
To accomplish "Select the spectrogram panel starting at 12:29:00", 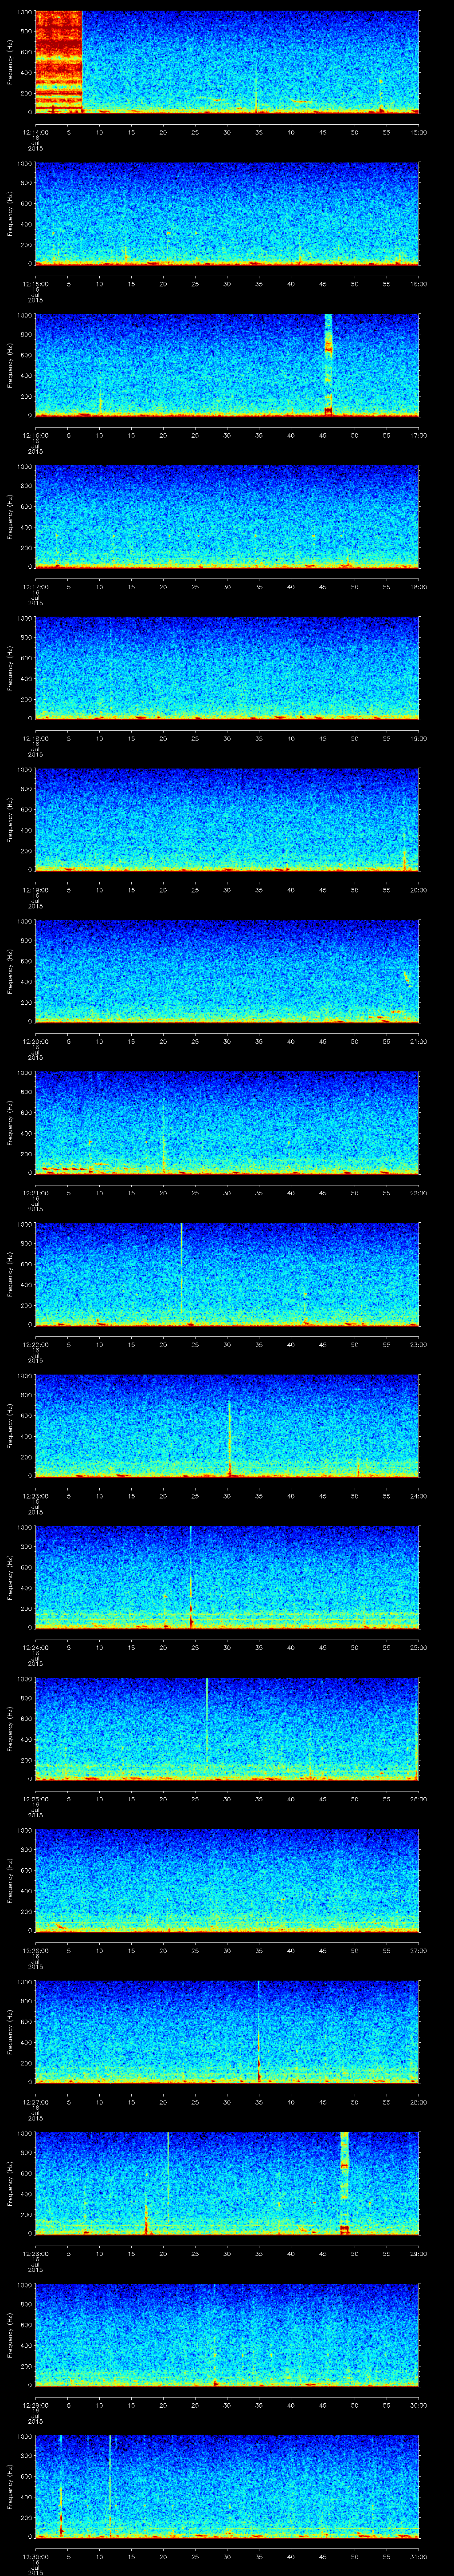I will point(227,2334).
